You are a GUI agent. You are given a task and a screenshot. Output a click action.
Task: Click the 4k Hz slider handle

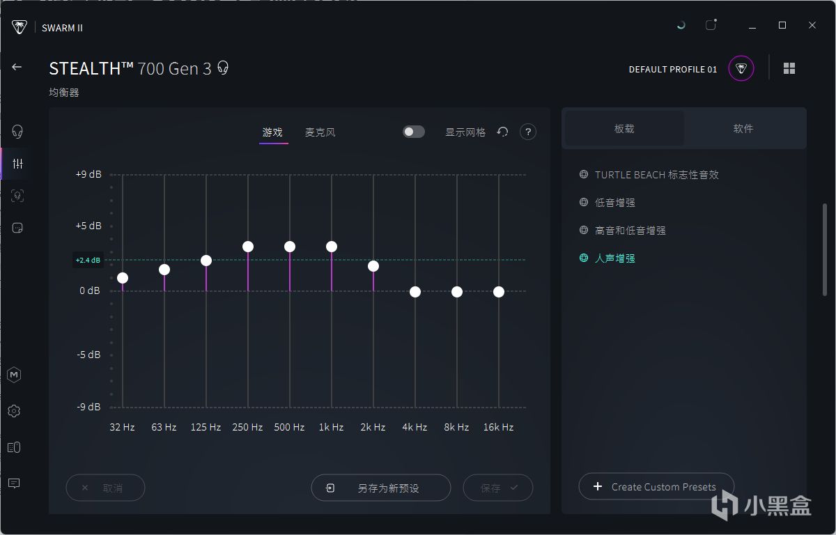coord(415,292)
